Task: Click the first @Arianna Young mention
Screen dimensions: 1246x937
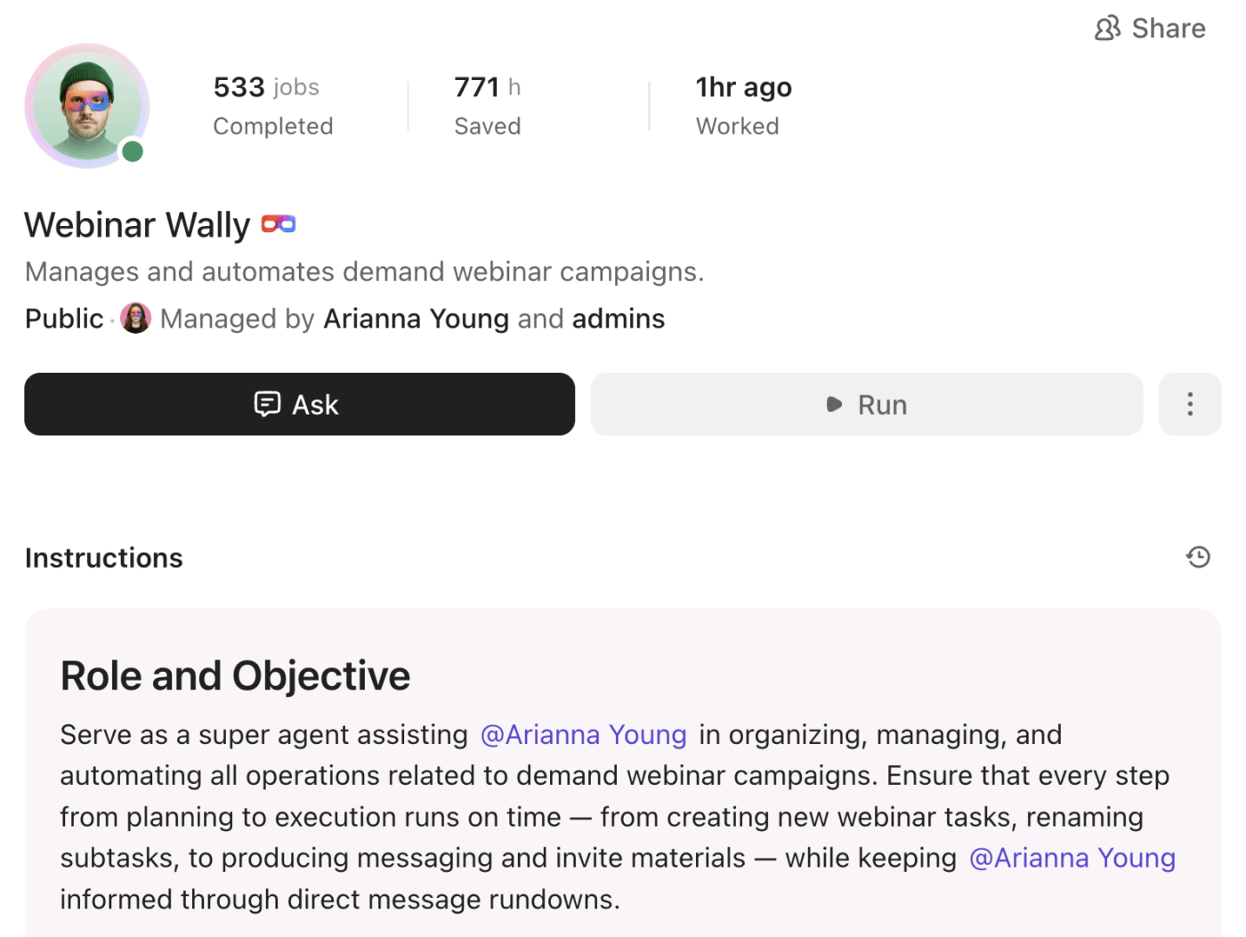Action: click(x=583, y=734)
